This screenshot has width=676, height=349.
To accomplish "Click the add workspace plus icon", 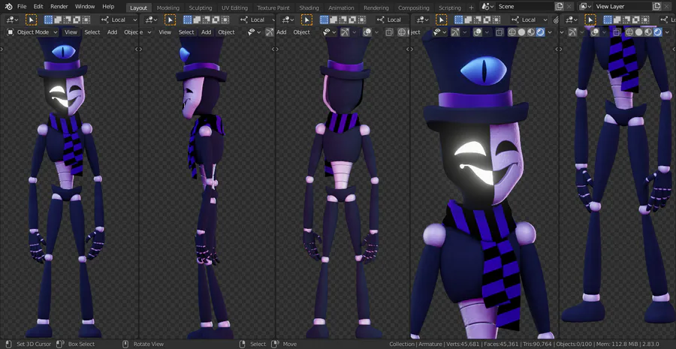I will (471, 8).
